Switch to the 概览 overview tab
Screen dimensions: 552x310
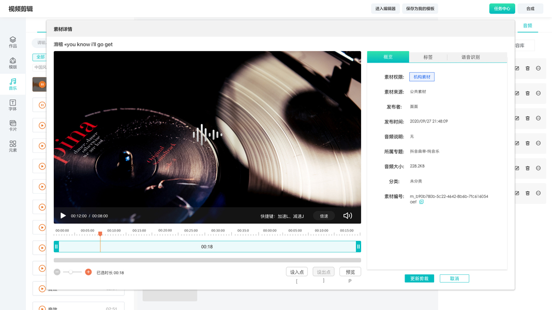point(388,57)
